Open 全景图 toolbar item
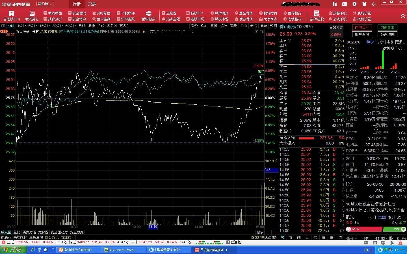This screenshot has height=254, width=407. 169,13
